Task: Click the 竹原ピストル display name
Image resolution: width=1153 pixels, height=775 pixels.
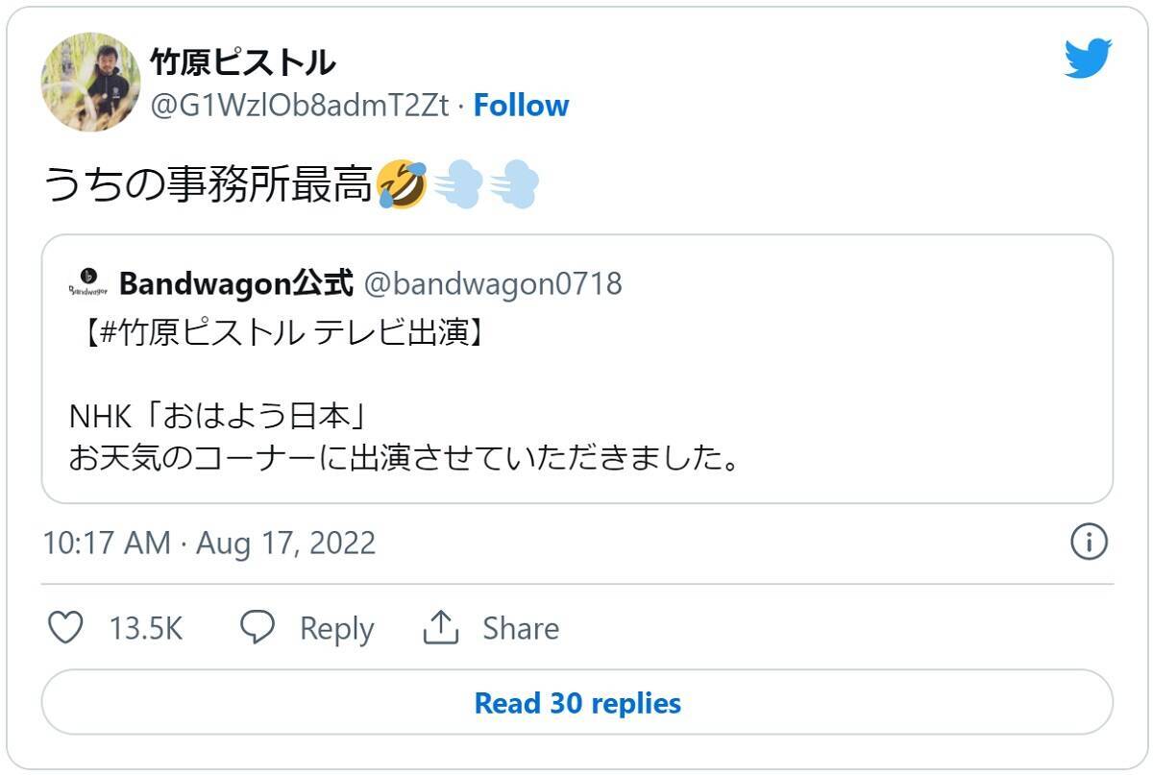Action: click(243, 63)
